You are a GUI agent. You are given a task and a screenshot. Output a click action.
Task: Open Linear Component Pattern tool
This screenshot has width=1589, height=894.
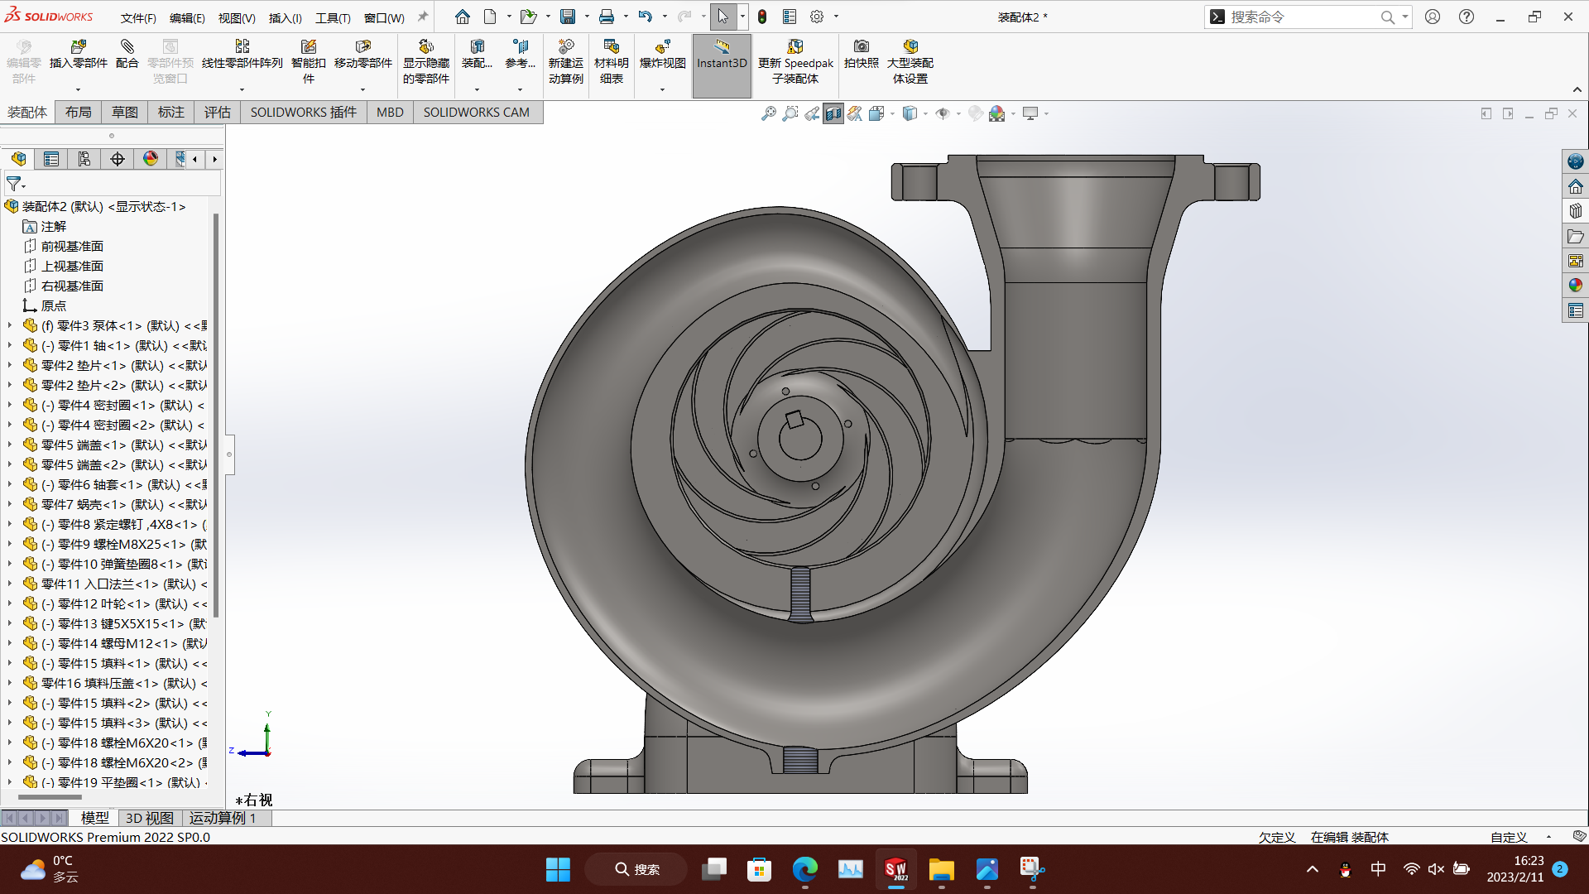click(242, 55)
